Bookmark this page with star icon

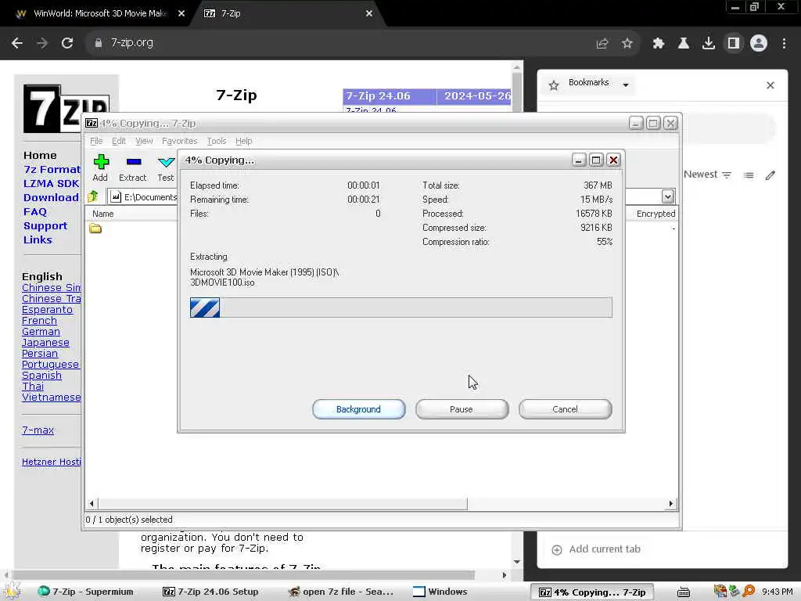[627, 44]
